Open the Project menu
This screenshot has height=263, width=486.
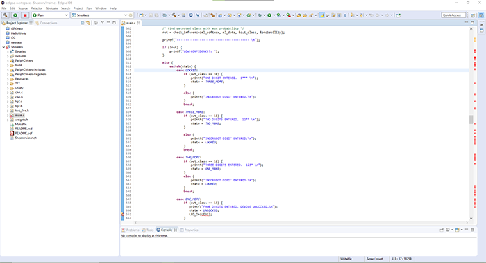(78, 8)
